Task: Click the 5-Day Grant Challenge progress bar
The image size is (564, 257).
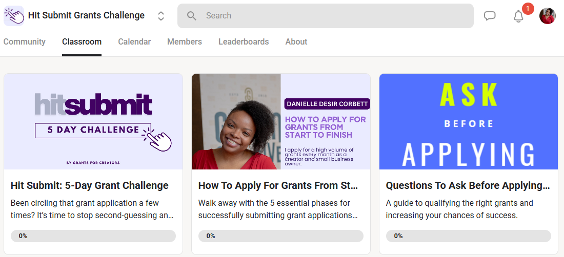Action: tap(93, 236)
